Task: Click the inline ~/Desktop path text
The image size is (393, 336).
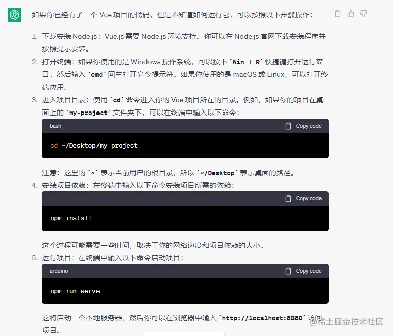Action: point(217,173)
